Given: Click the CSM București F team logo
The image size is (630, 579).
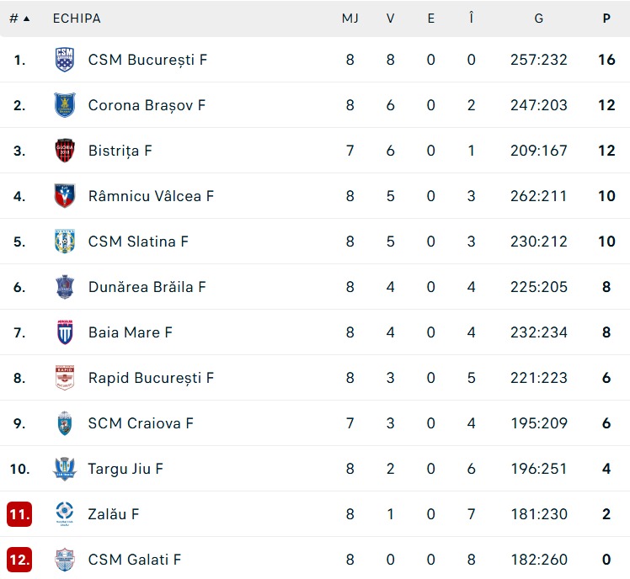Looking at the screenshot, I should tap(65, 60).
